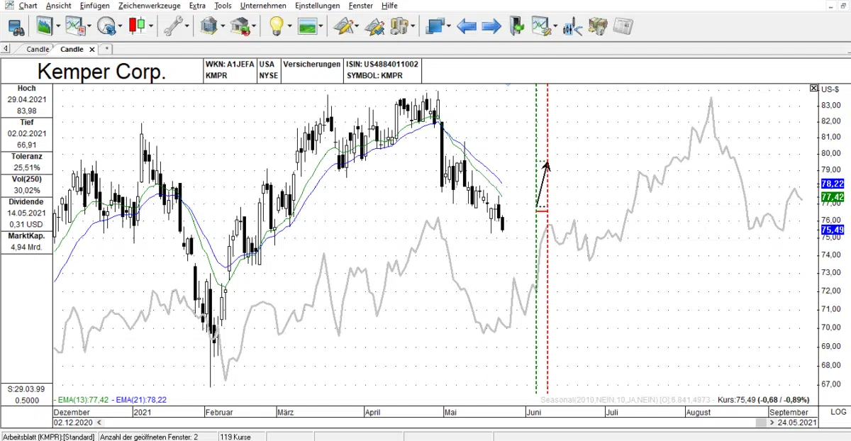Click the blue 78,22 price marker

(x=831, y=183)
